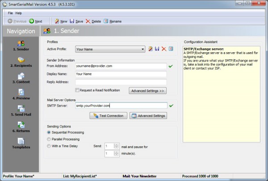Click the red delete profile icon
Viewport: 268px width, 181px height.
coord(164,49)
